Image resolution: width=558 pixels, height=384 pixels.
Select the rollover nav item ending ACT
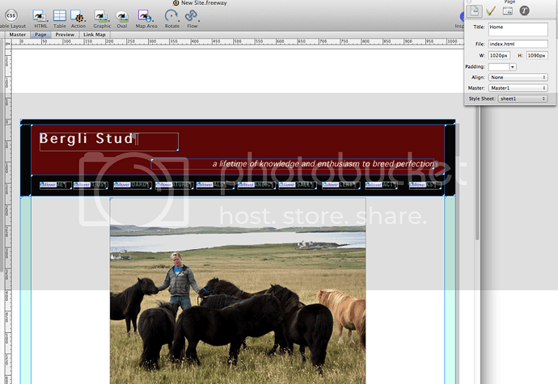(x=381, y=185)
